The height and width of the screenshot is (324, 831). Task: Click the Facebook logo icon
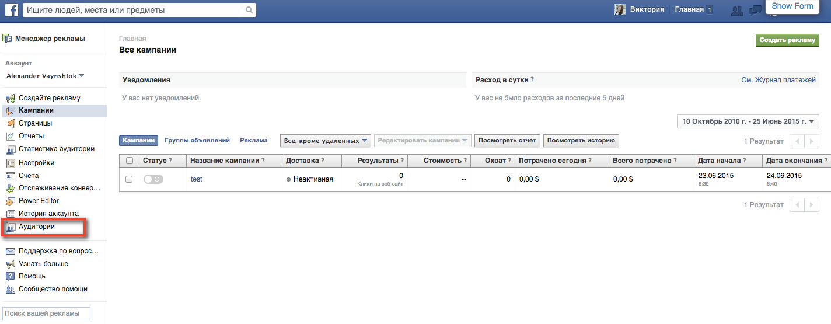click(x=11, y=10)
